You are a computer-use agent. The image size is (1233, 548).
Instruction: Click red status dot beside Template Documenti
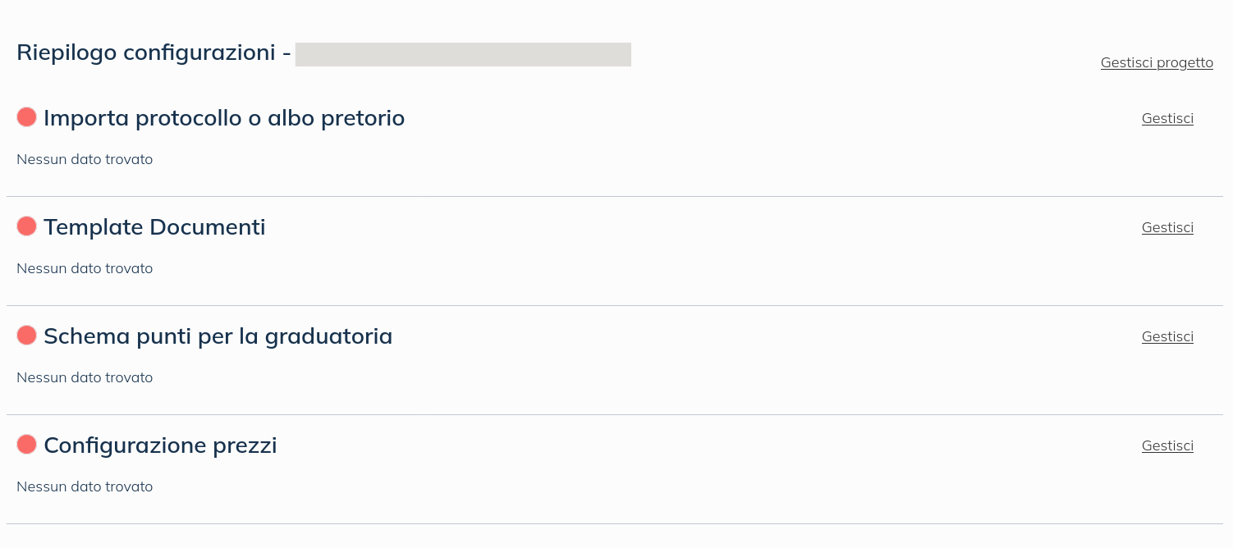(x=26, y=226)
